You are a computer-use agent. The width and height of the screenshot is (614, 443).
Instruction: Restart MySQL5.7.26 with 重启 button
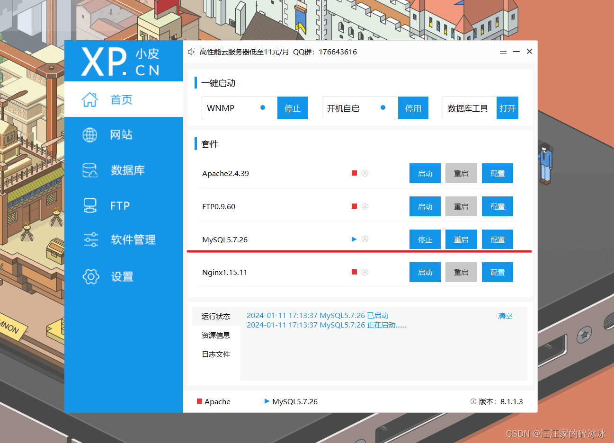461,239
